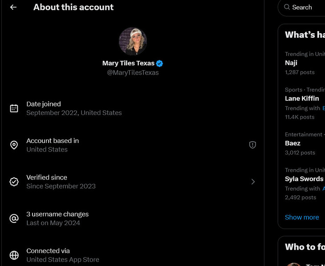Click the calendar icon beside Date joined

14,108
